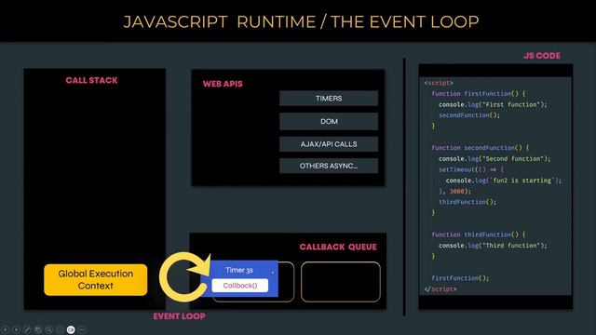The width and height of the screenshot is (596, 335).
Task: Click the CALL STACK heading
Action: [91, 80]
